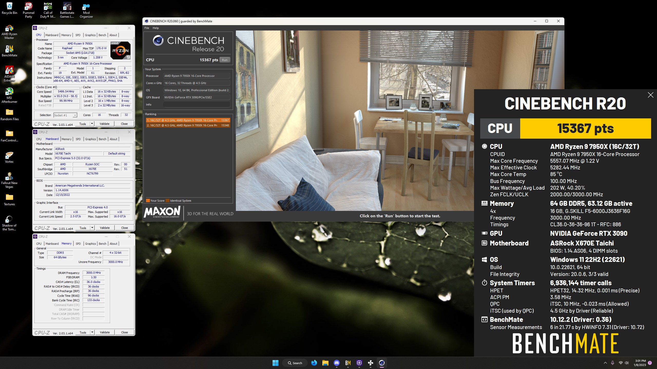The image size is (657, 369).
Task: Switch to Memory tab in middle CPU-Z window
Action: 66,139
